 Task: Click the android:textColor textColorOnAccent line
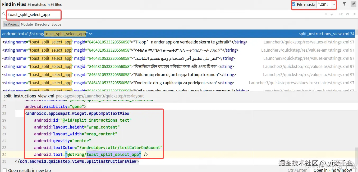(98, 148)
